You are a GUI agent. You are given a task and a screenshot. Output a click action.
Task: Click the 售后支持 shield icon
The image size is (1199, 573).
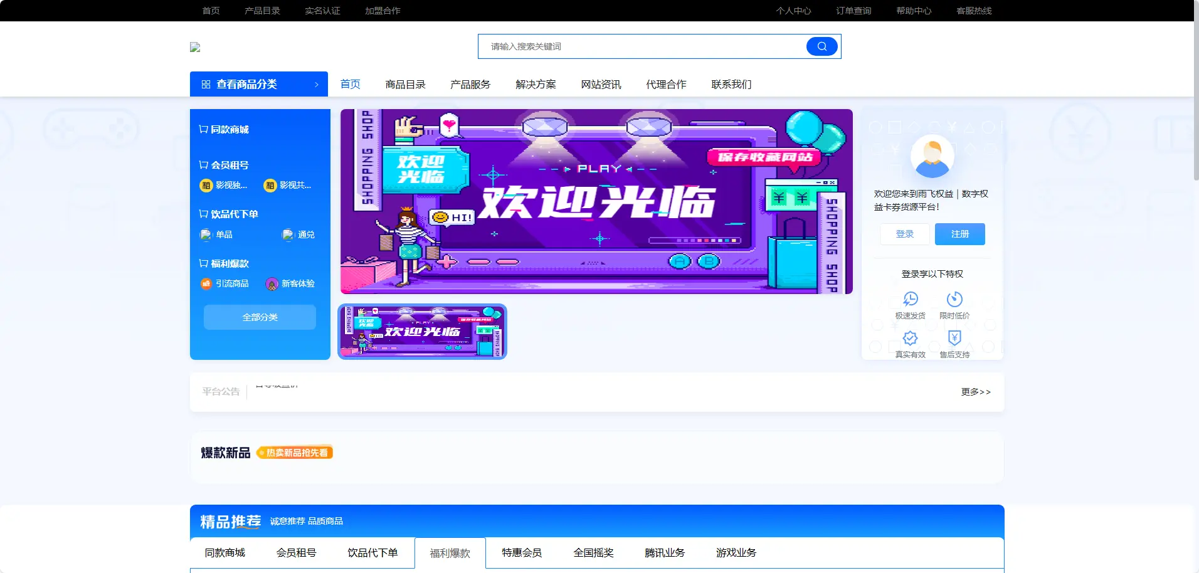(x=954, y=339)
